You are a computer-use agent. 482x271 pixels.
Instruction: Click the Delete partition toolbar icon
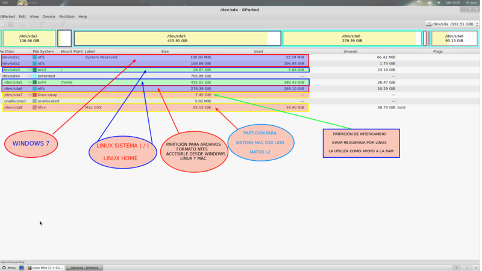tap(11, 24)
